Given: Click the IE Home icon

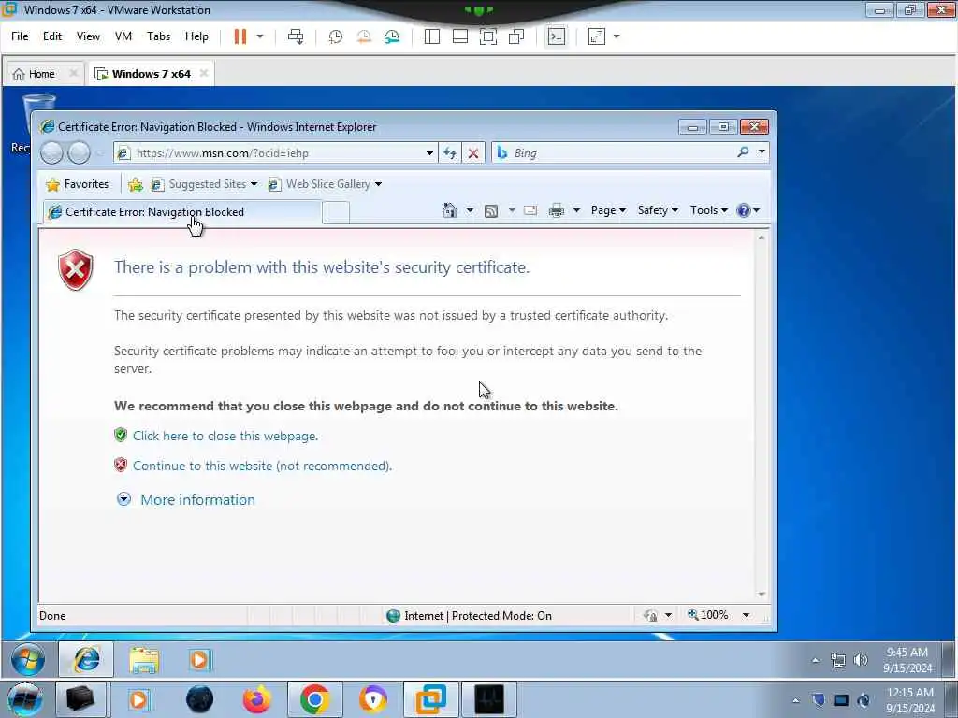Looking at the screenshot, I should (450, 210).
